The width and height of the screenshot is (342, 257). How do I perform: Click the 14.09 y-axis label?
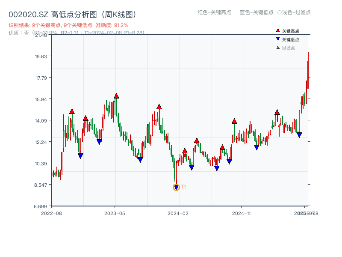[x=41, y=121]
